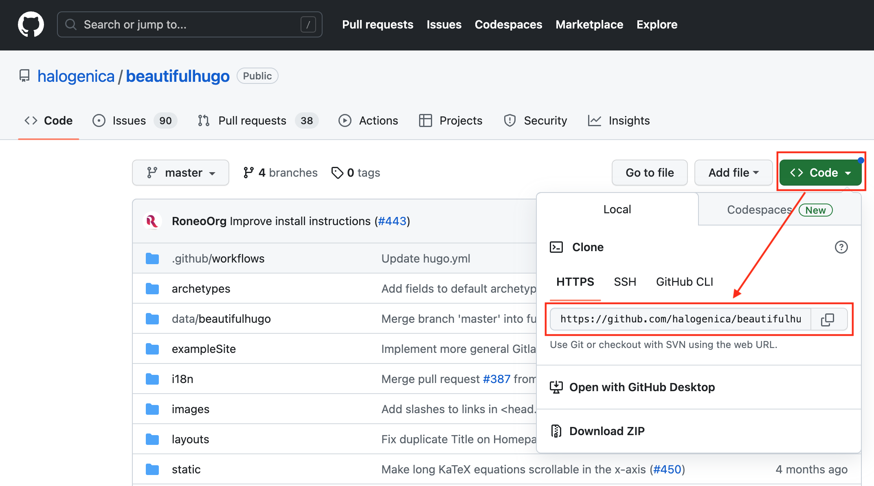Click the folder icon for data/beautifulhugo
The width and height of the screenshot is (874, 486).
tap(152, 319)
